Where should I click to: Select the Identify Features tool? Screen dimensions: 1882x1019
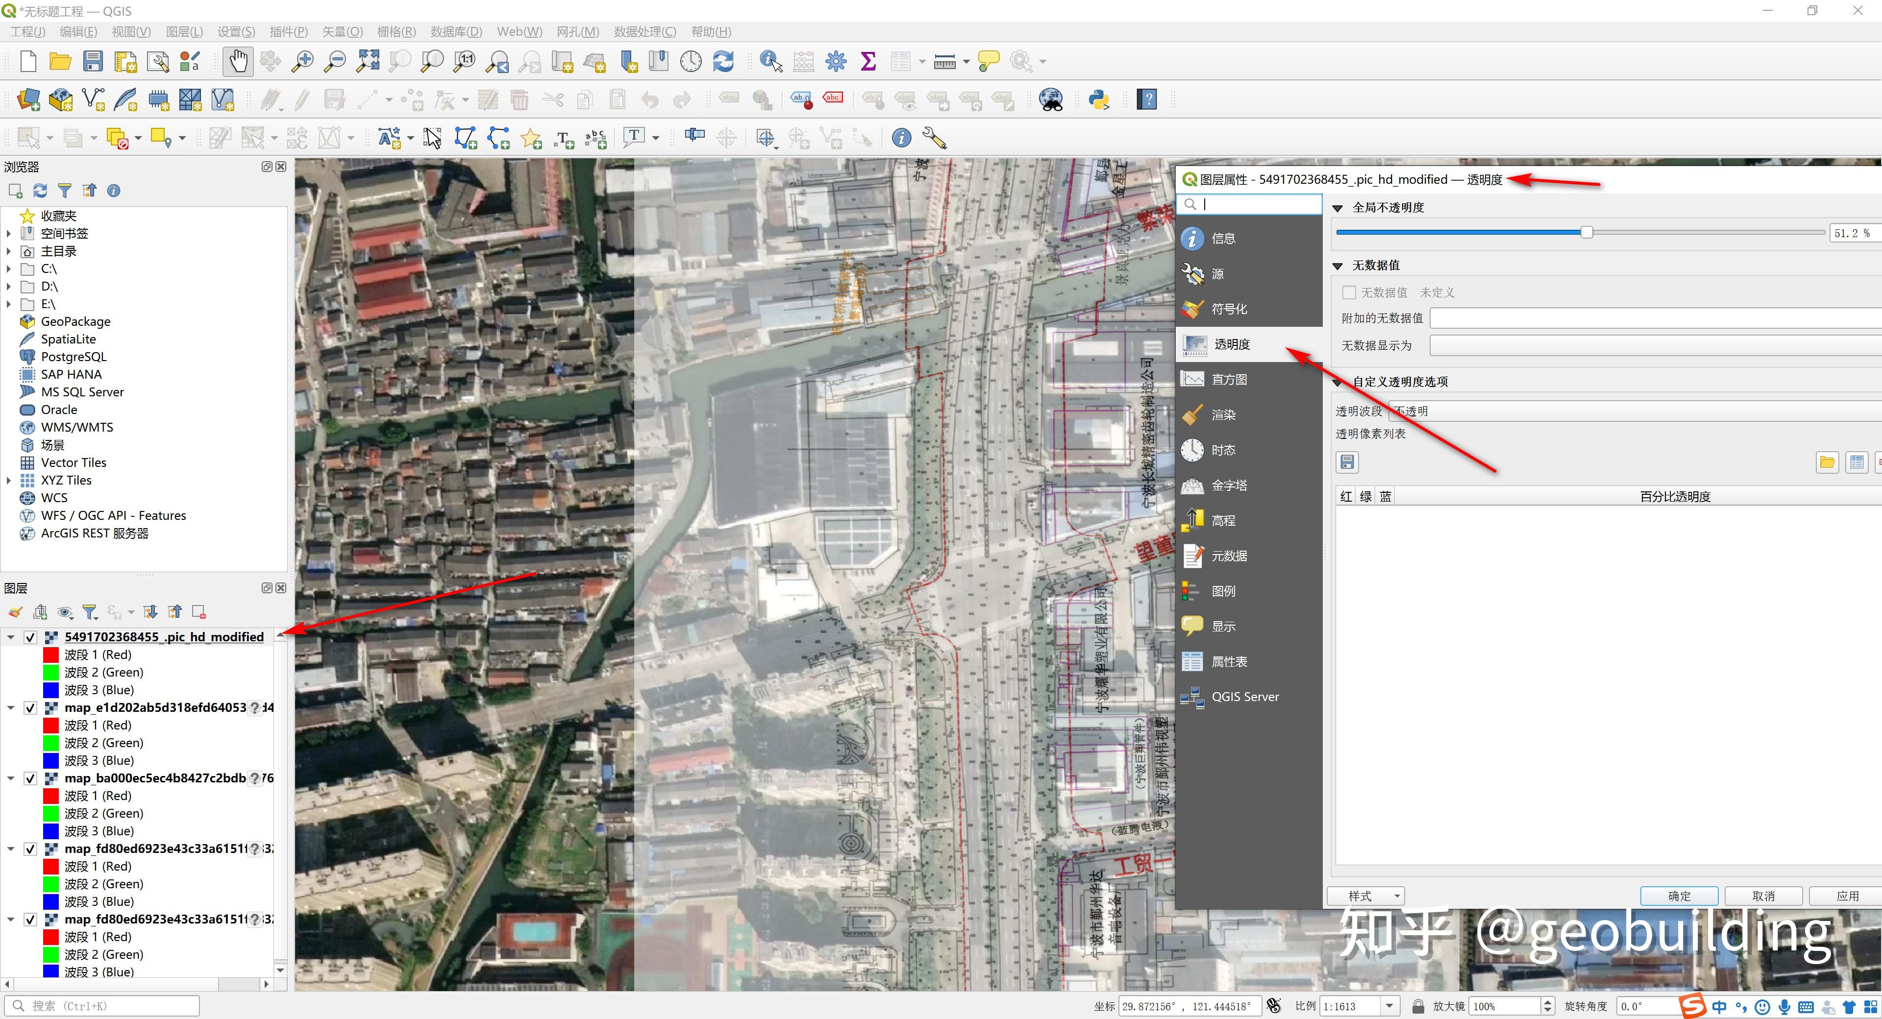768,61
